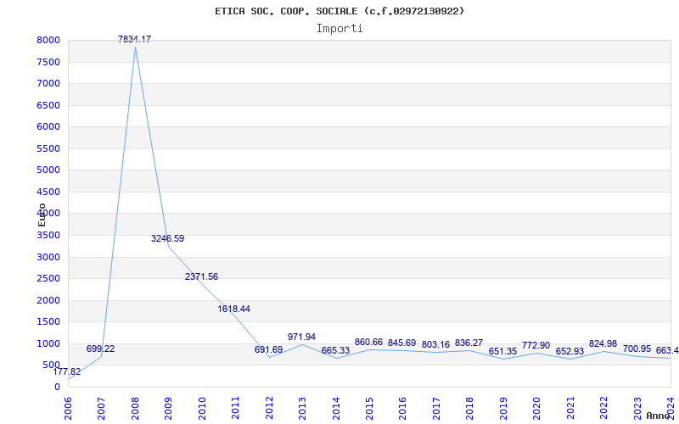
Task: Click the data label 860.66
Action: [x=369, y=343]
